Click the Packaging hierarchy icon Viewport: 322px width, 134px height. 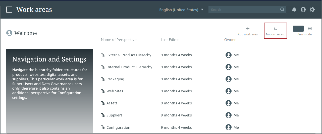103,79
